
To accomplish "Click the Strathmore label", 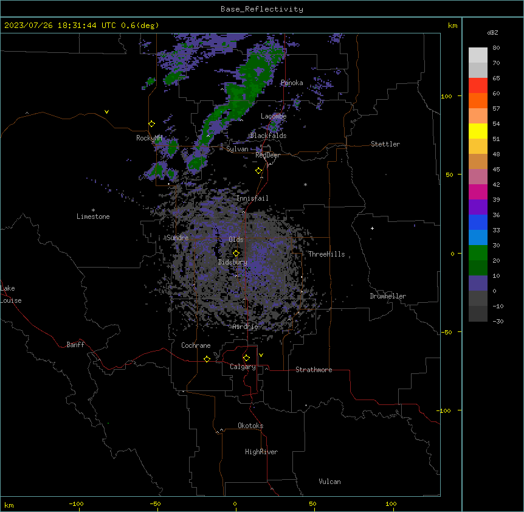I will [x=314, y=370].
